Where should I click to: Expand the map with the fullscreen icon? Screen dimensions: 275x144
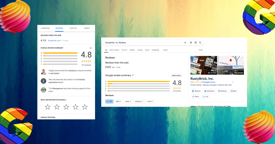coord(241,58)
